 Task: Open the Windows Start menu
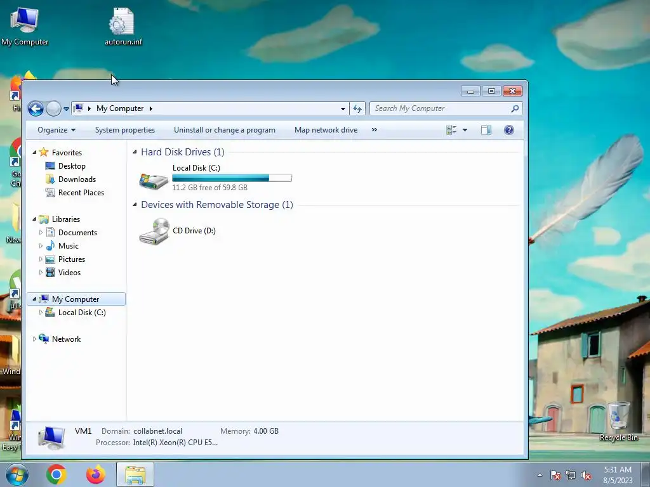point(17,474)
